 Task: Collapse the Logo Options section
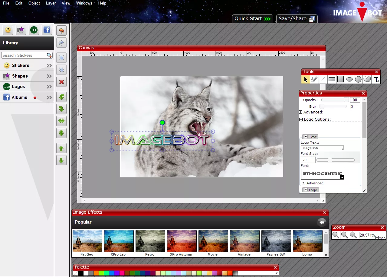coord(301,119)
